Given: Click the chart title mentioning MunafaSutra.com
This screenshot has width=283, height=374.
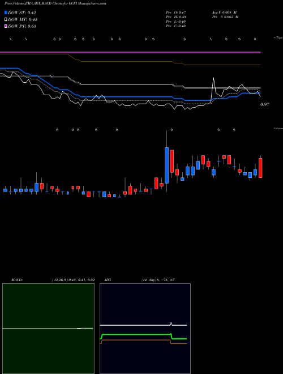Looking at the screenshot, I should point(55,3).
